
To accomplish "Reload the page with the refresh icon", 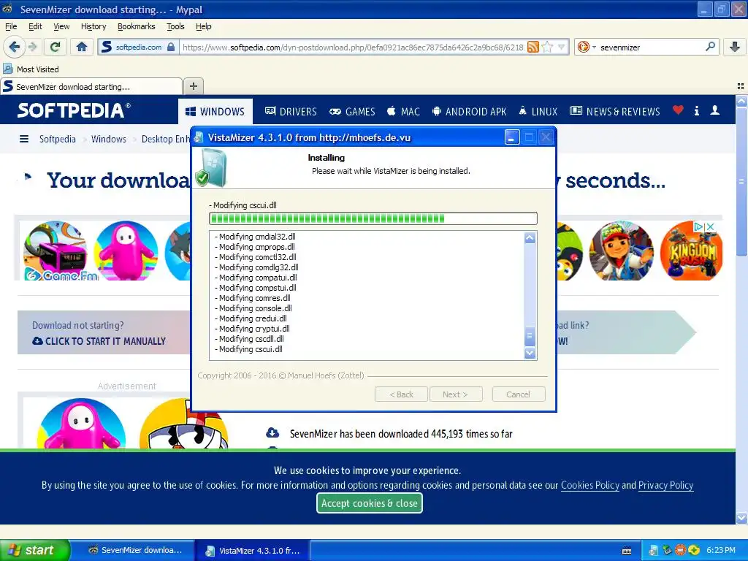I will click(56, 47).
